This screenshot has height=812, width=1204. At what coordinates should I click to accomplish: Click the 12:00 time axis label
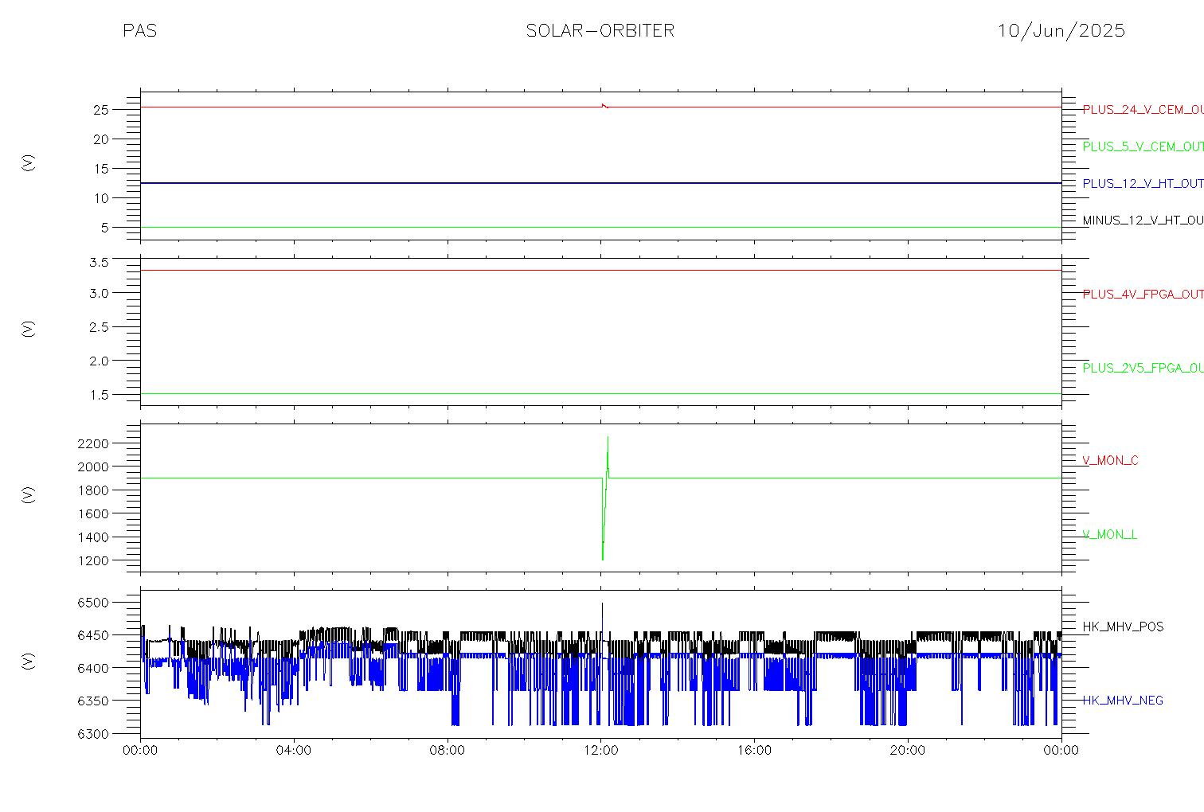point(600,750)
